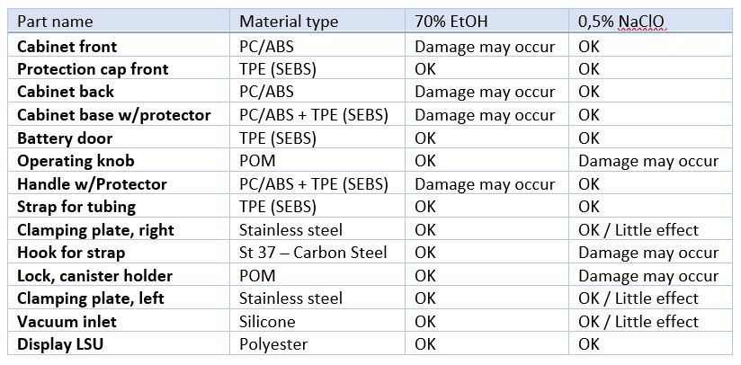741x365 pixels.
Task: Click the "St 37 – Carbon Steel" material cell
Action: [x=313, y=253]
